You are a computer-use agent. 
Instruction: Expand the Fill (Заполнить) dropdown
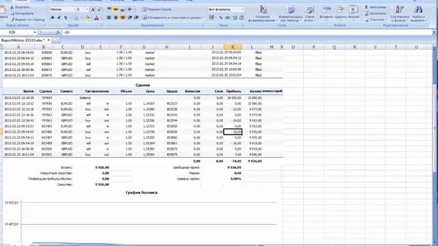(x=388, y=14)
